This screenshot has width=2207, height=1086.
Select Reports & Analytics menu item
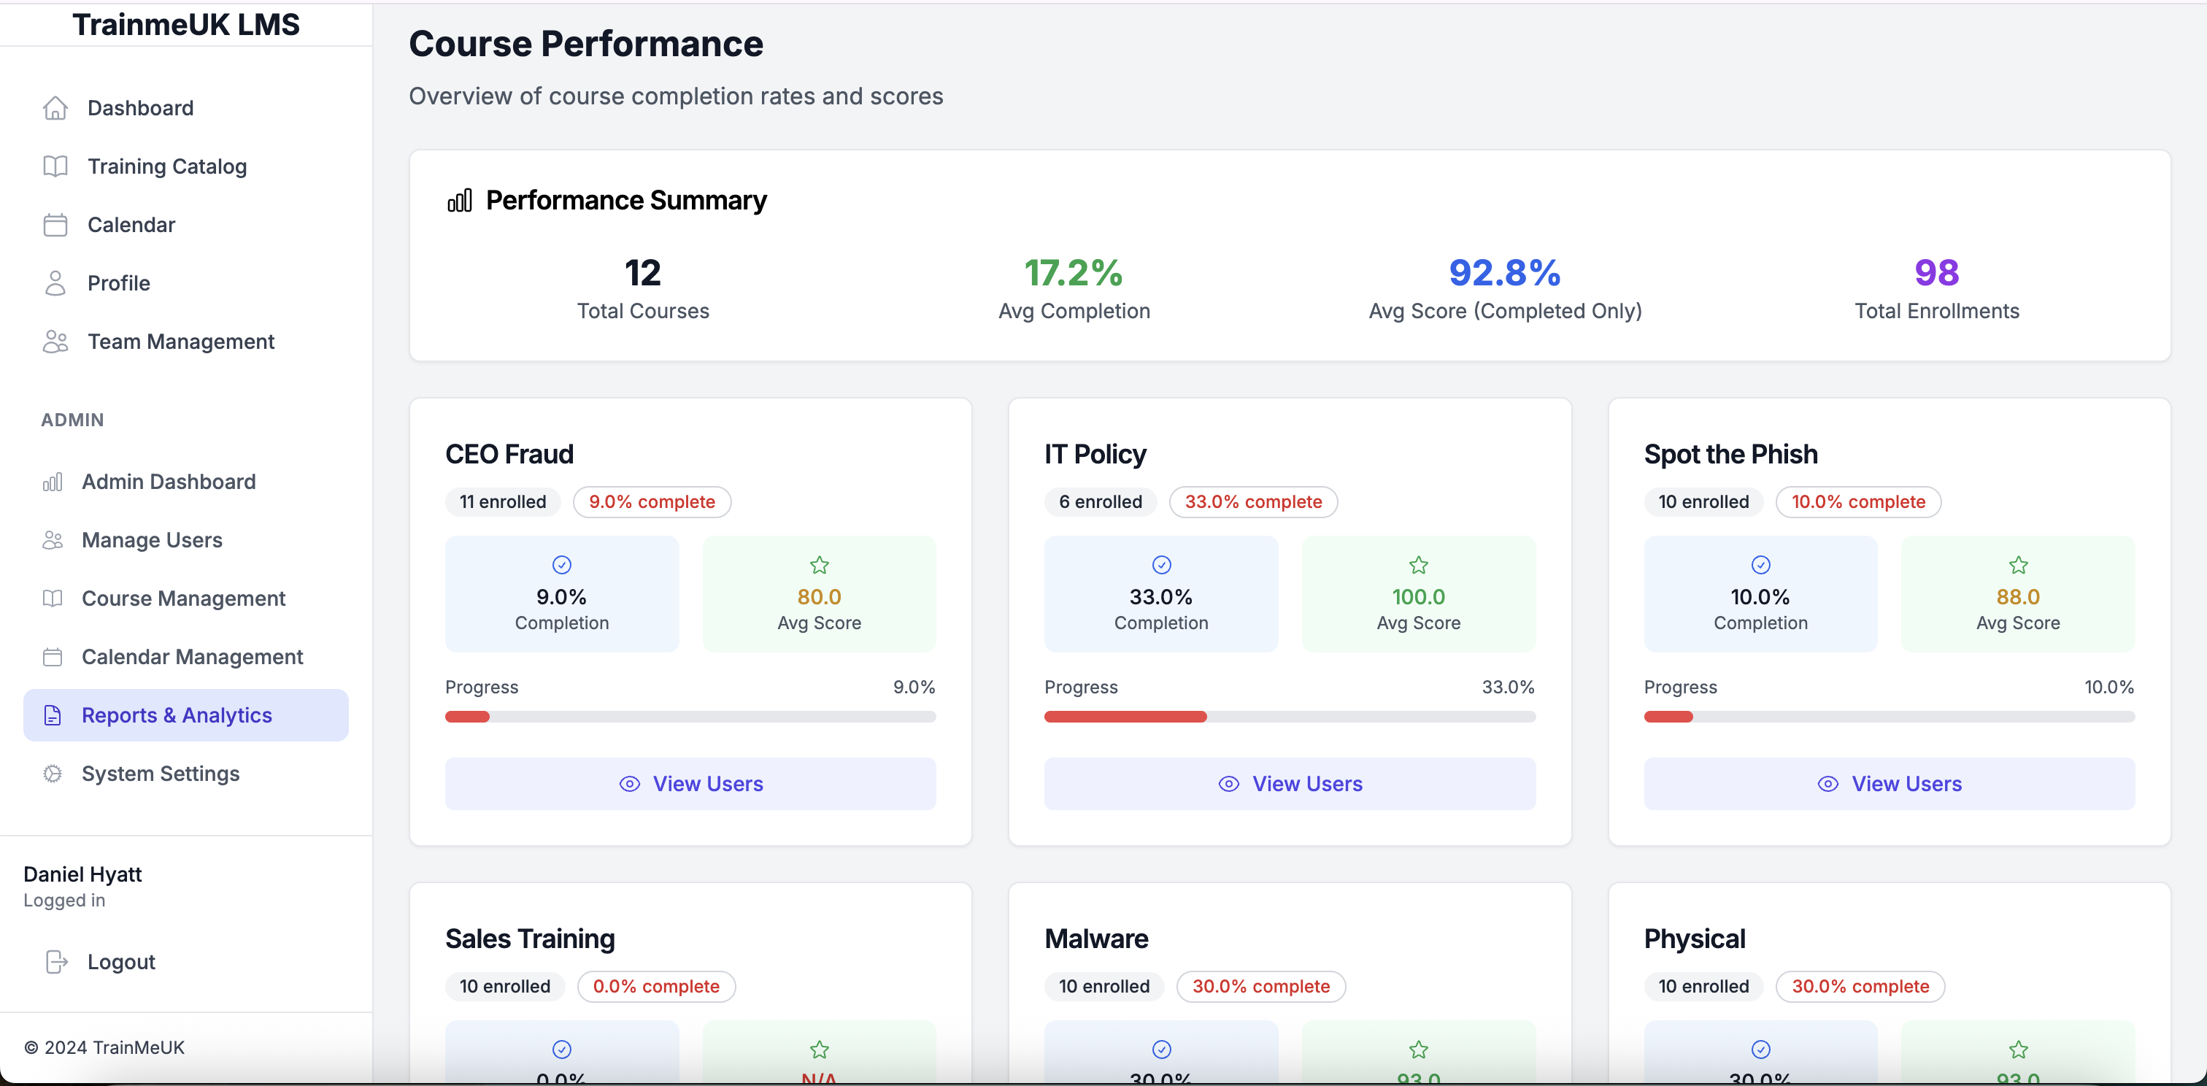186,715
